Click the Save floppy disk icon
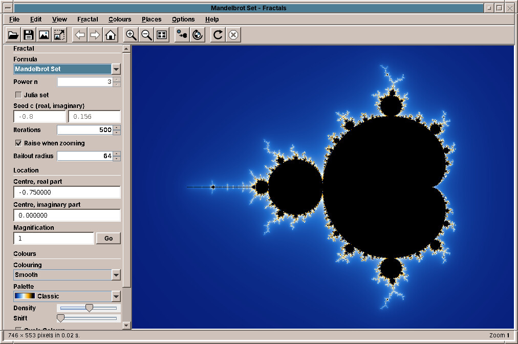The image size is (518, 344). [x=29, y=35]
